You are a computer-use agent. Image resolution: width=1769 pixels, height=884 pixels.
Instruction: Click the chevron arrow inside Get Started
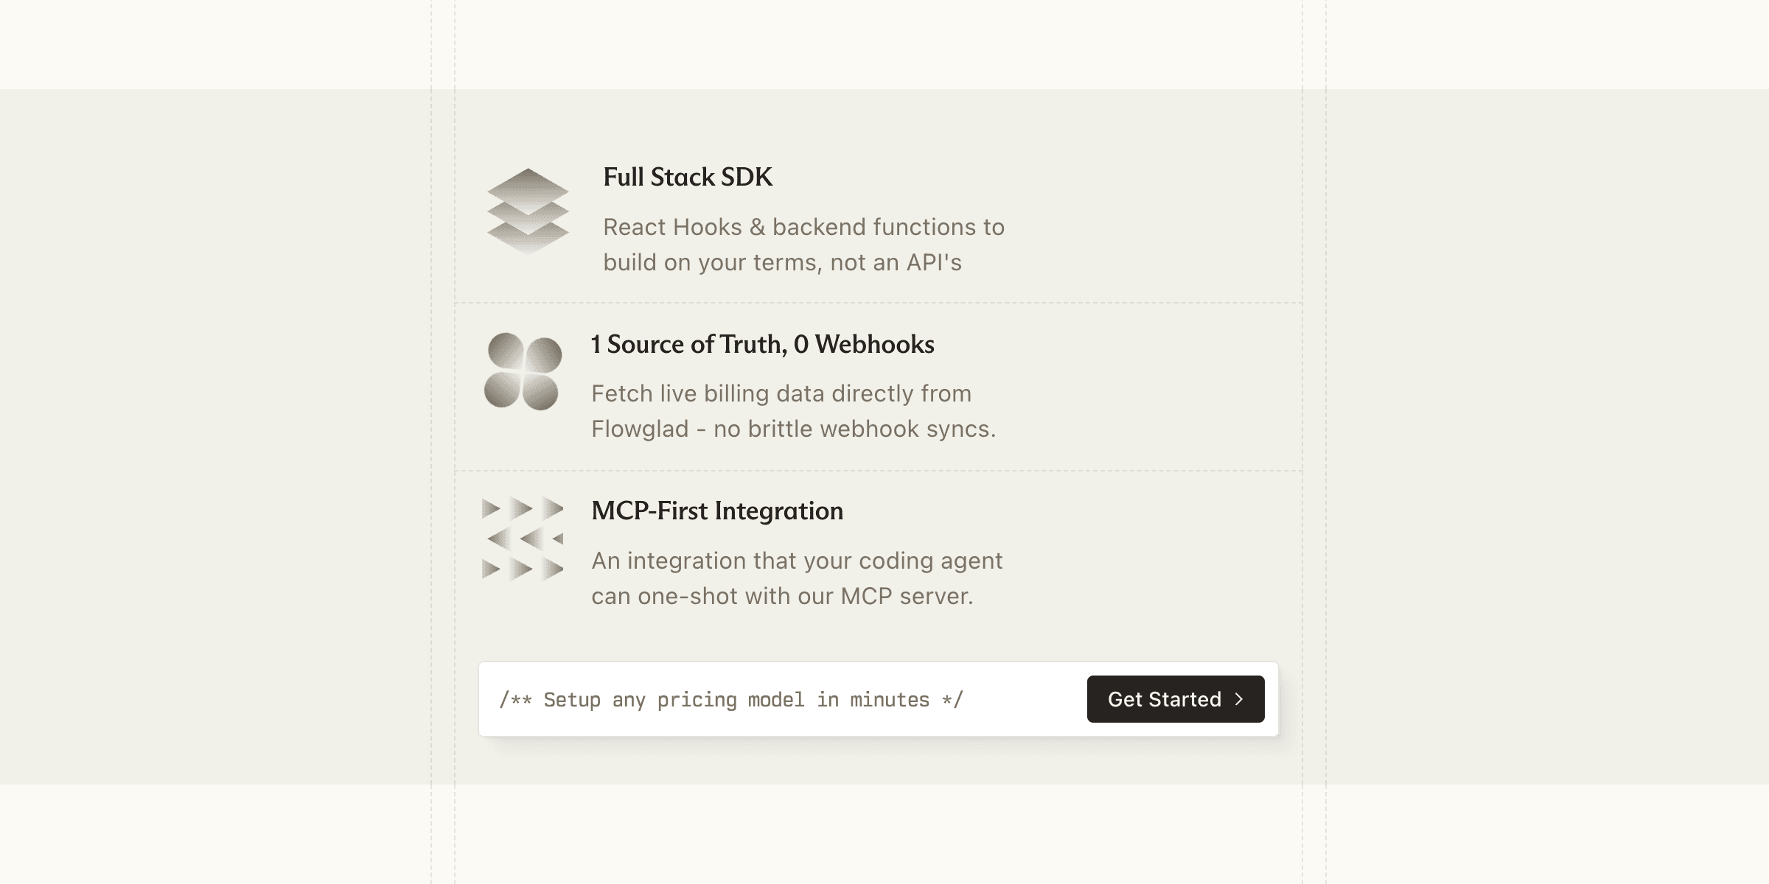point(1239,699)
